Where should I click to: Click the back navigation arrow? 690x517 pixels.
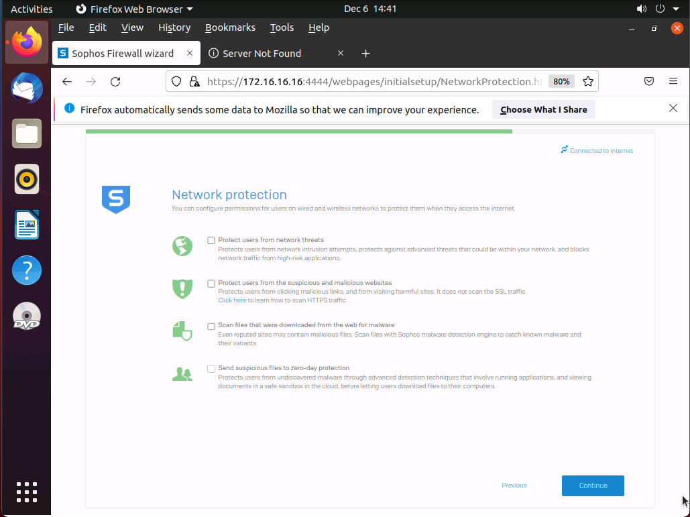pyautogui.click(x=66, y=81)
